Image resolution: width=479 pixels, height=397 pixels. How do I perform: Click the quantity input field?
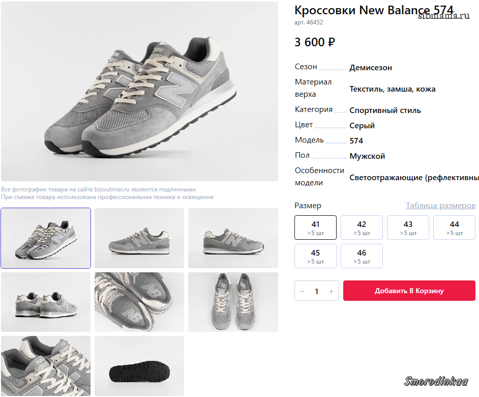[x=316, y=291]
